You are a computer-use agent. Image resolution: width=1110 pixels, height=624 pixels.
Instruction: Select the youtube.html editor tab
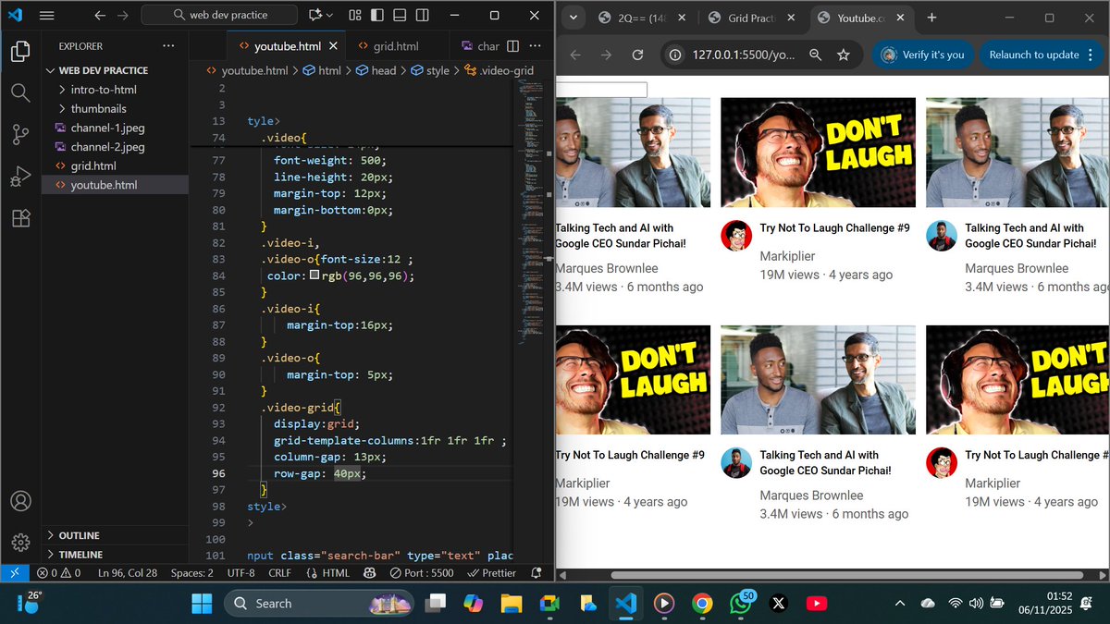[x=288, y=46]
